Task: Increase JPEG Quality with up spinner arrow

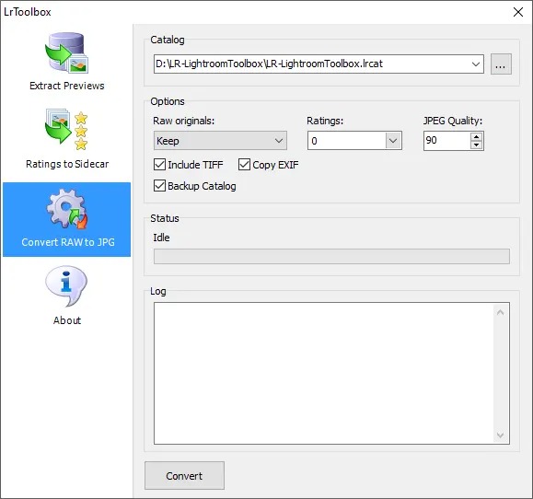Action: click(x=477, y=136)
